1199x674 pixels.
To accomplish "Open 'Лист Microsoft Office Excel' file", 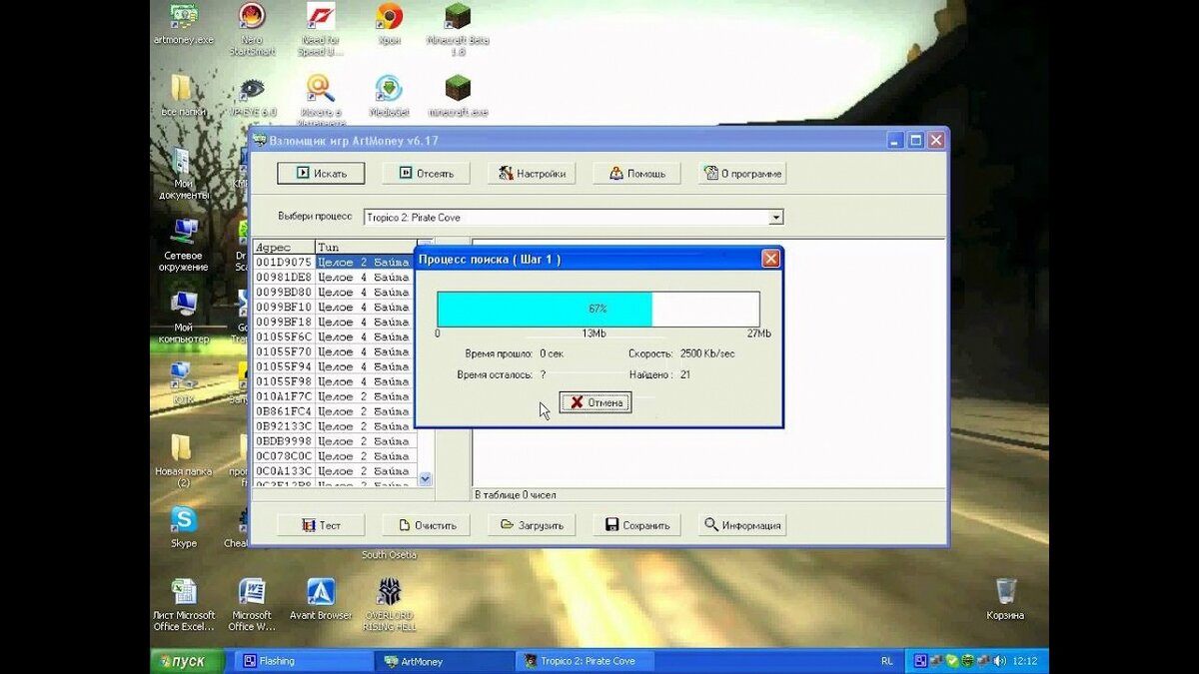I will (183, 604).
